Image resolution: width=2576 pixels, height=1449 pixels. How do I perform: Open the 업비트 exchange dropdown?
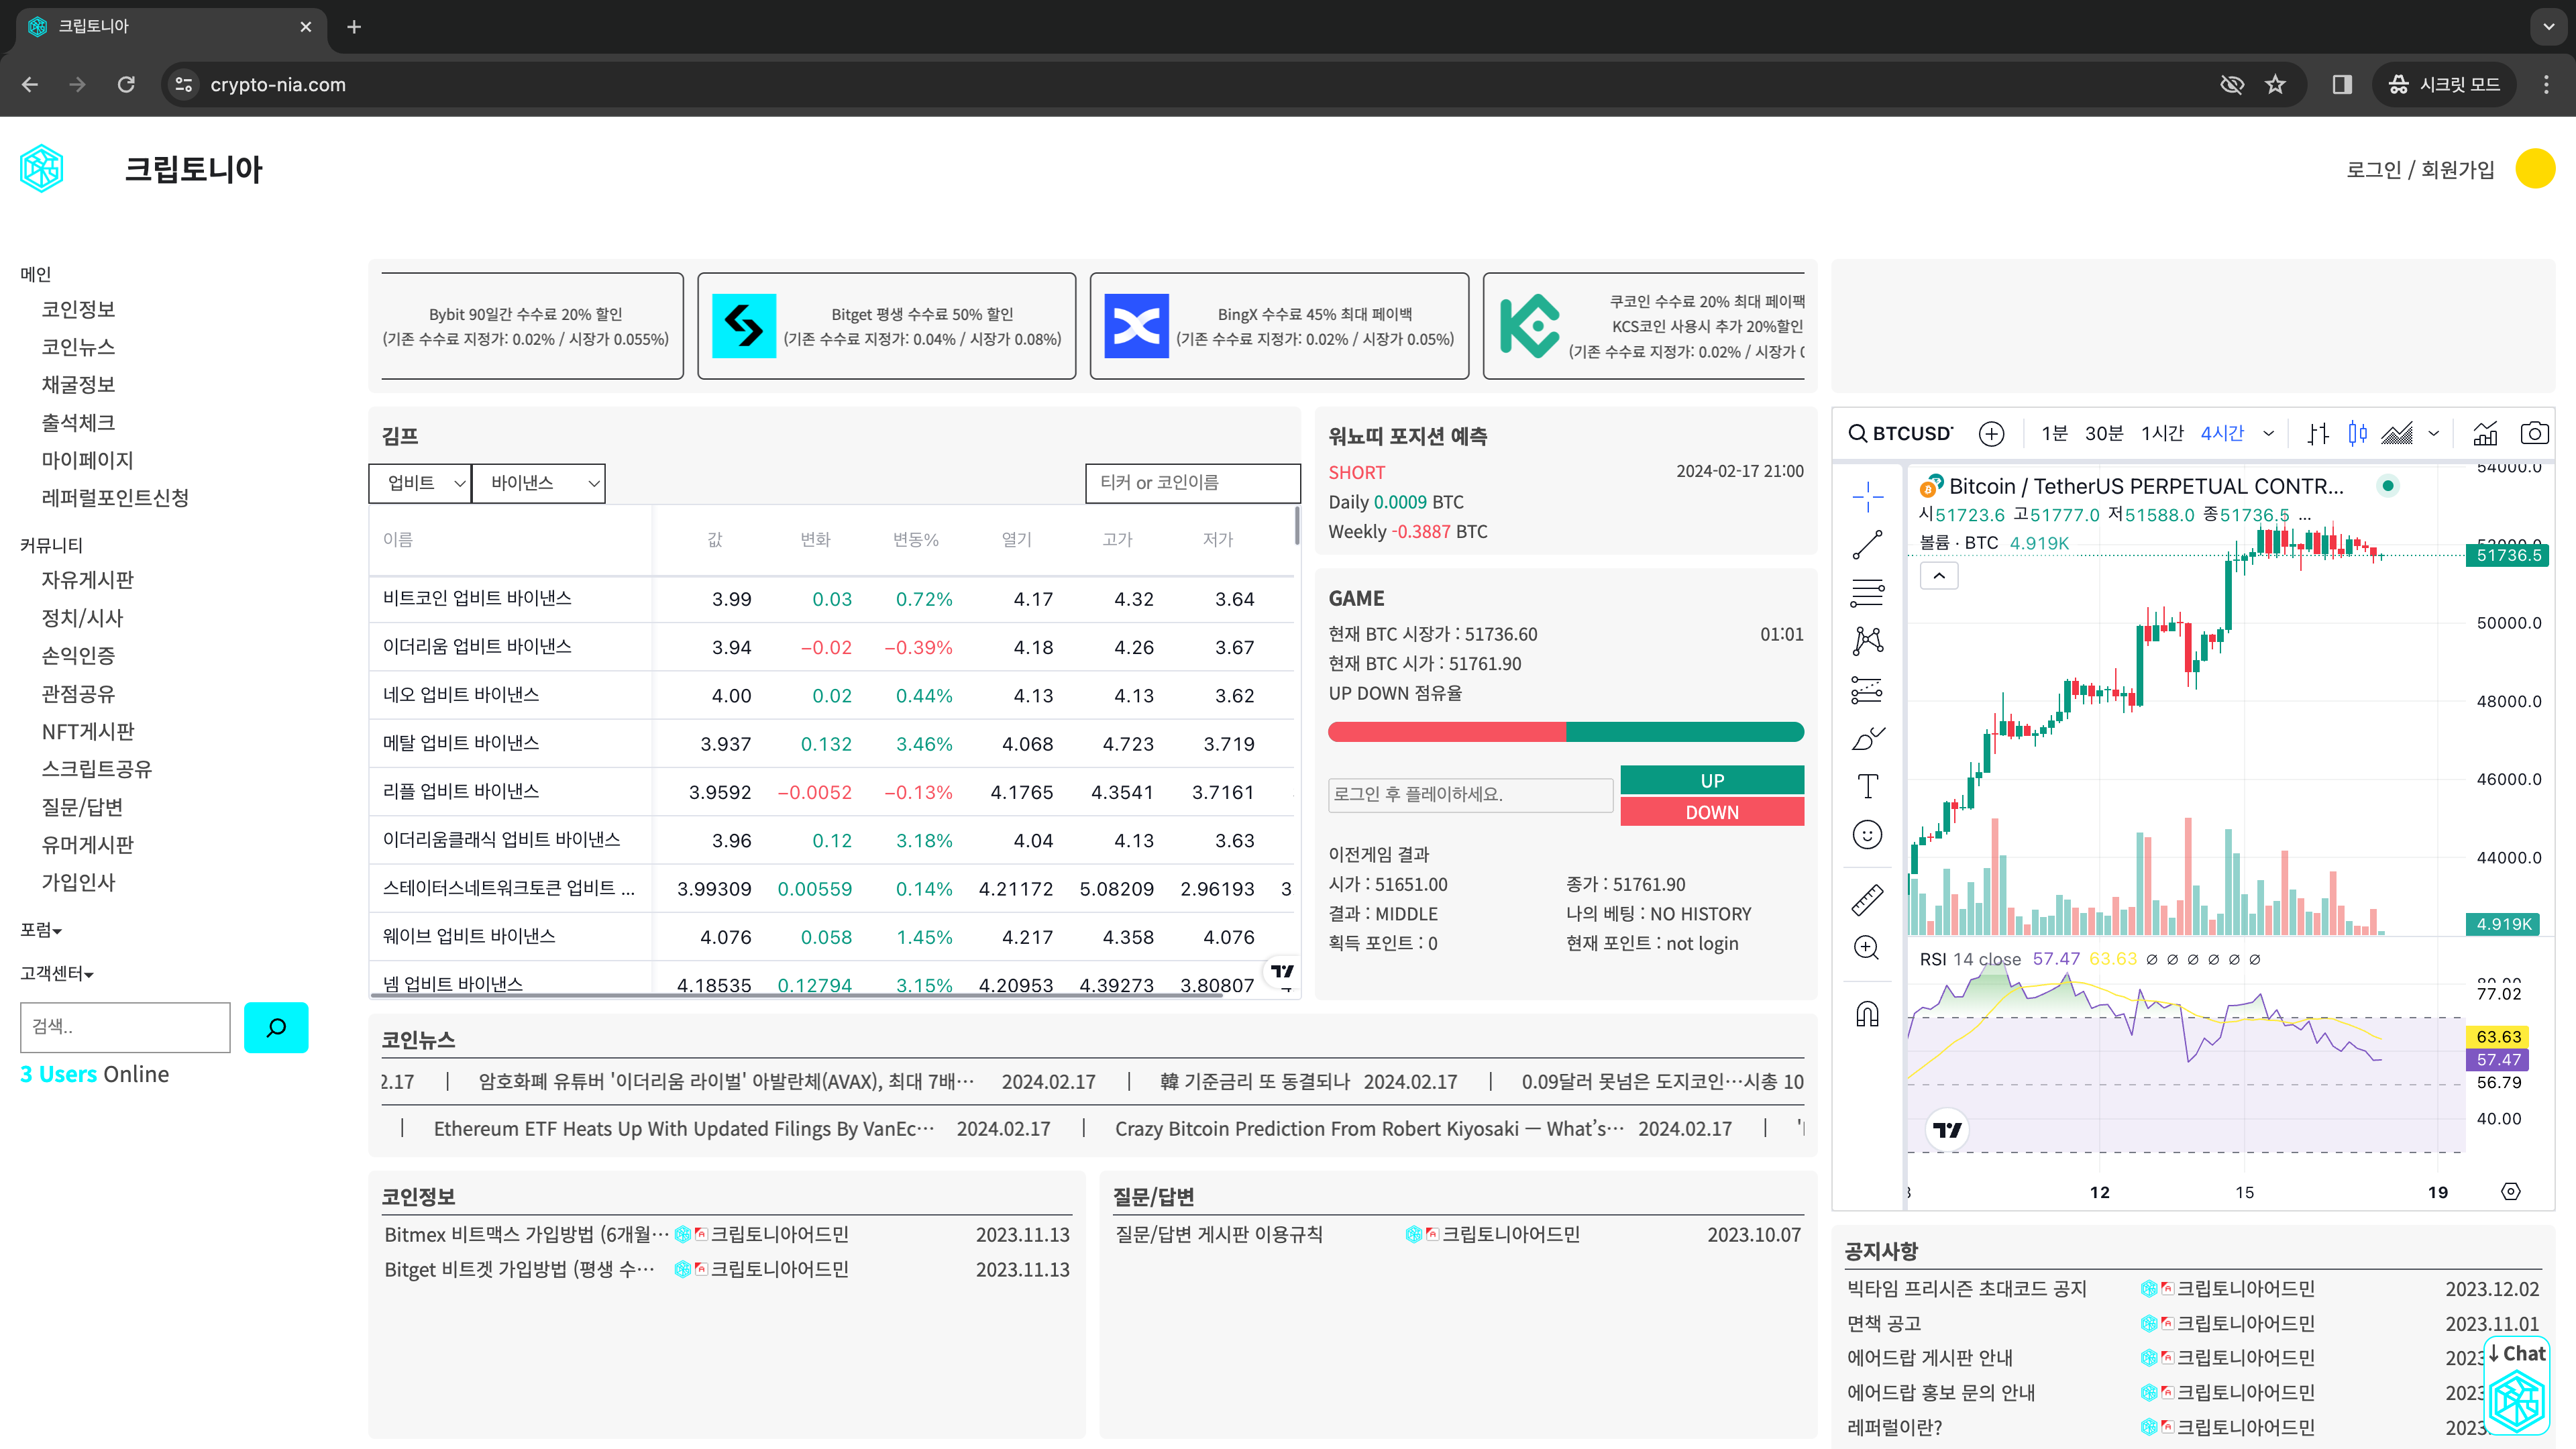pos(419,482)
